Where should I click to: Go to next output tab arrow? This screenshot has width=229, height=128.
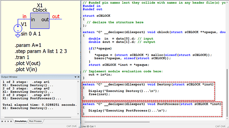coord(8,121)
